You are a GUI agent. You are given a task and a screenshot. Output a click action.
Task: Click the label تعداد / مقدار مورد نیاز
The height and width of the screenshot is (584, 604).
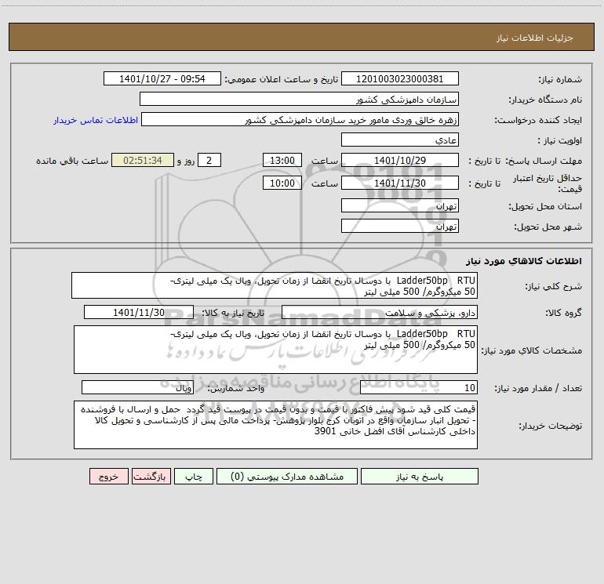click(x=538, y=389)
